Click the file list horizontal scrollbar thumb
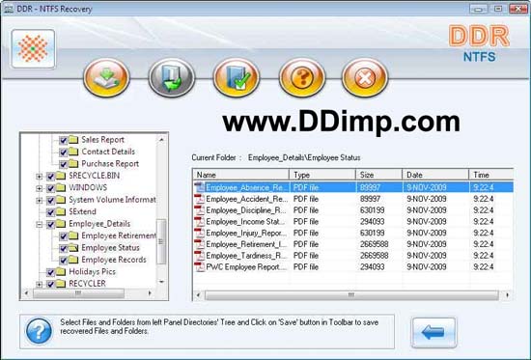This screenshot has width=531, height=360. tap(351, 295)
